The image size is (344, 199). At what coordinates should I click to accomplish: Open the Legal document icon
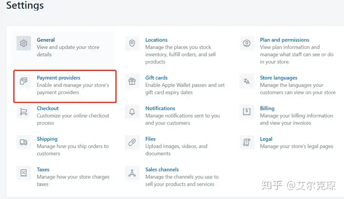pos(247,142)
